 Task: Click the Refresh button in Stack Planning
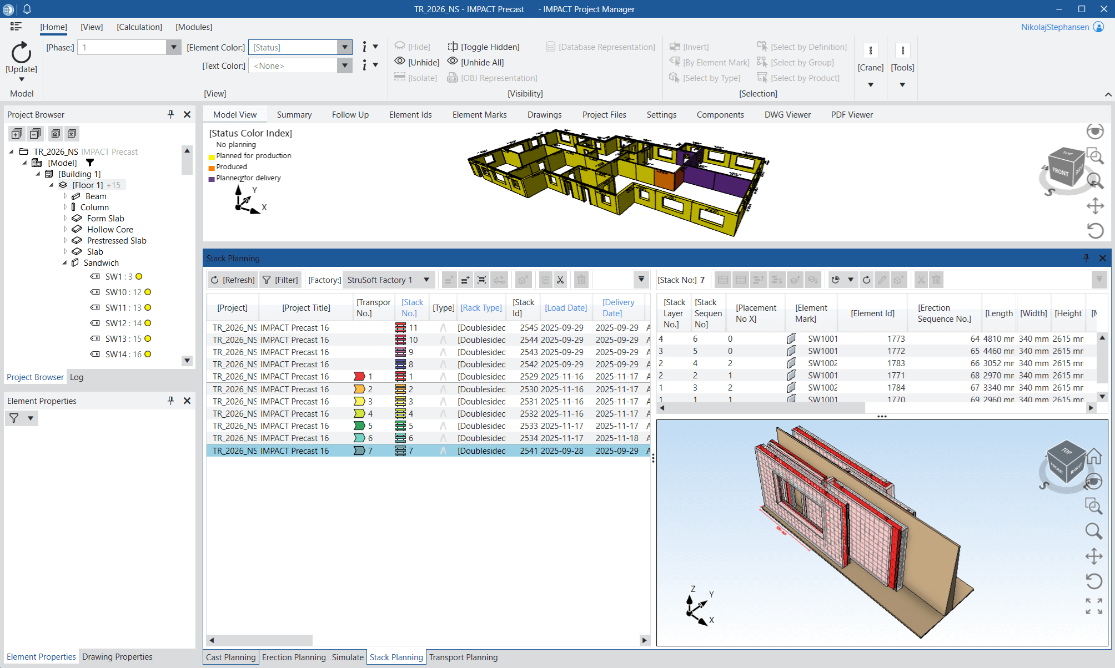point(232,280)
